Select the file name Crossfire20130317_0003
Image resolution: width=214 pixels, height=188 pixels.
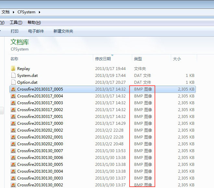(x=40, y=103)
